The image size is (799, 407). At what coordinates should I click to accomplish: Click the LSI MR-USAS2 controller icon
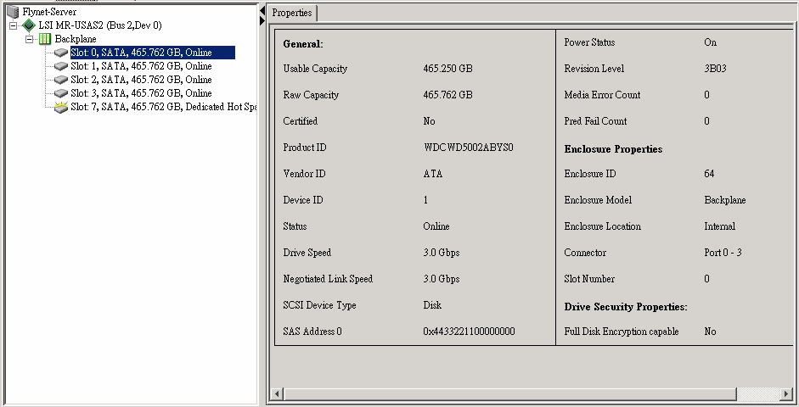click(30, 25)
